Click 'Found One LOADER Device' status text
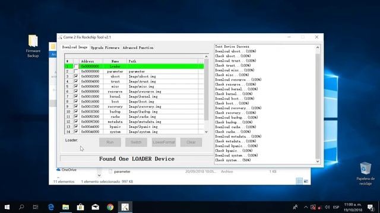Image resolution: width=380 pixels, height=213 pixels. 137,159
